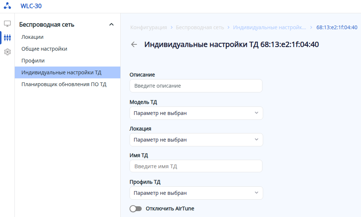
Task: Select Индивидуальные настройки ТД sidebar item
Action: pos(61,72)
